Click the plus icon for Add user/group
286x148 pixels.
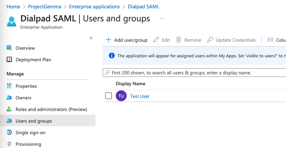tap(109, 40)
